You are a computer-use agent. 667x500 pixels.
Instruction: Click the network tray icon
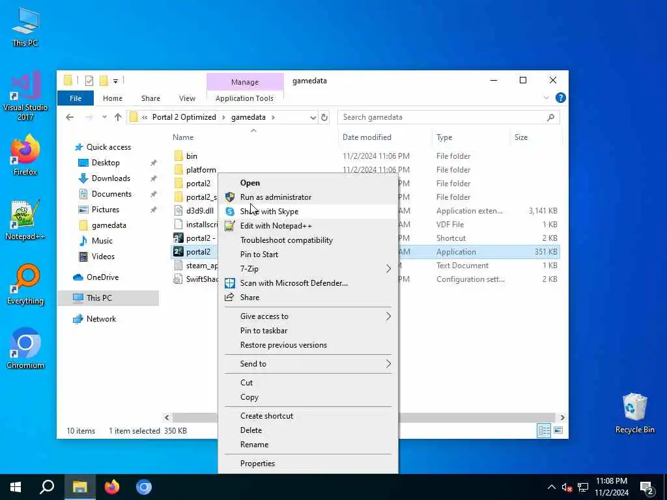583,487
